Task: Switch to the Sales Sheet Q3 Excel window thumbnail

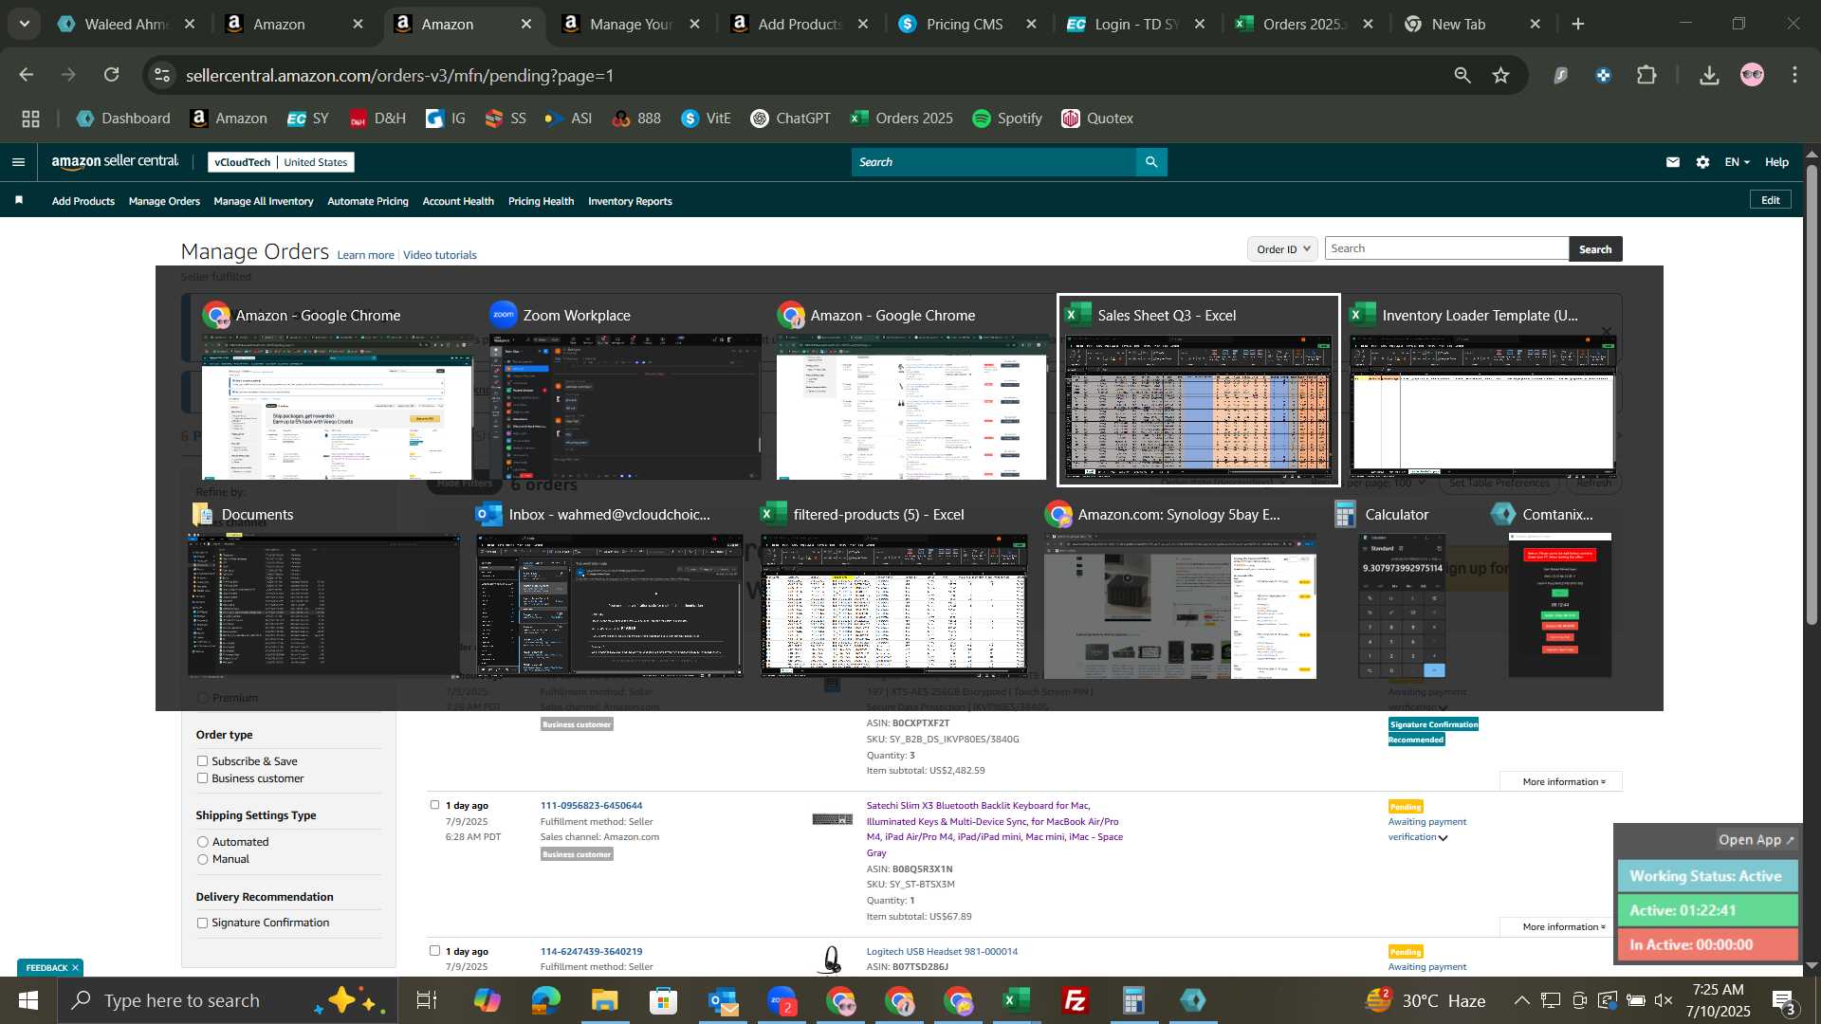Action: 1198,391
